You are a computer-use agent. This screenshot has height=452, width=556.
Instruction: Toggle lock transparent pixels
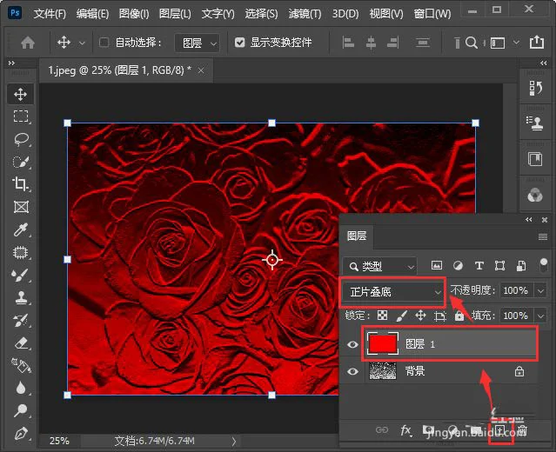[x=382, y=316]
